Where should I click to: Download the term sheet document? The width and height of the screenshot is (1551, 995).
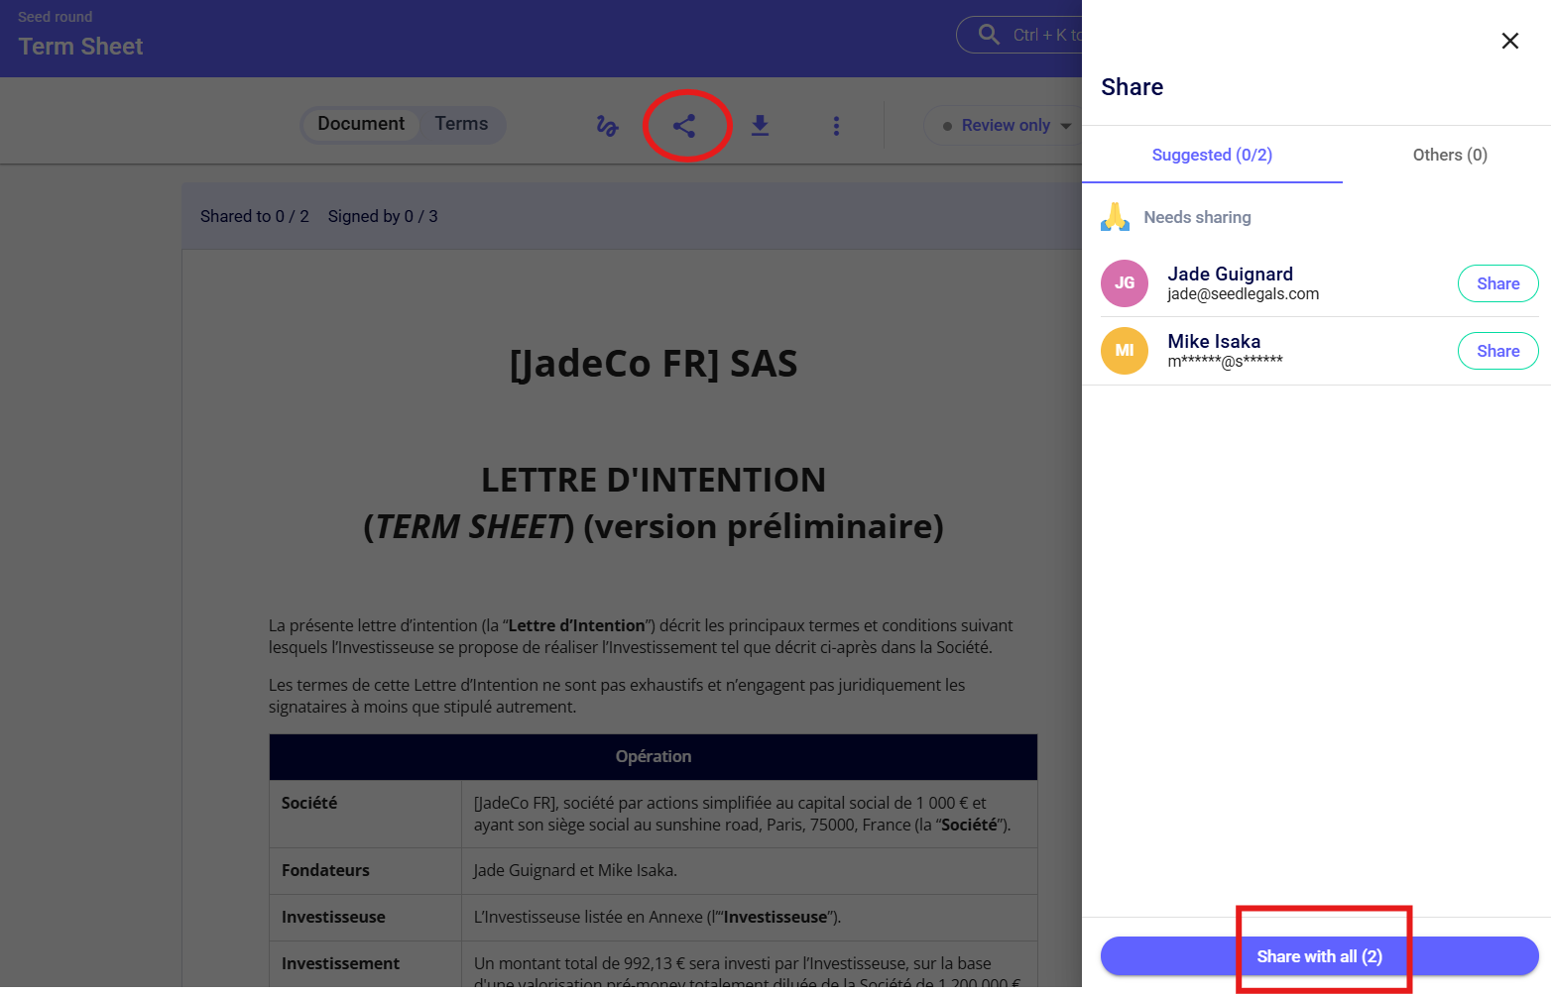click(760, 126)
